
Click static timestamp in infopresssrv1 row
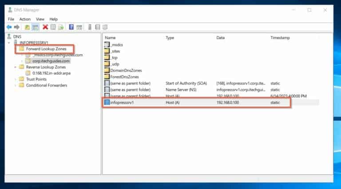pos(275,102)
